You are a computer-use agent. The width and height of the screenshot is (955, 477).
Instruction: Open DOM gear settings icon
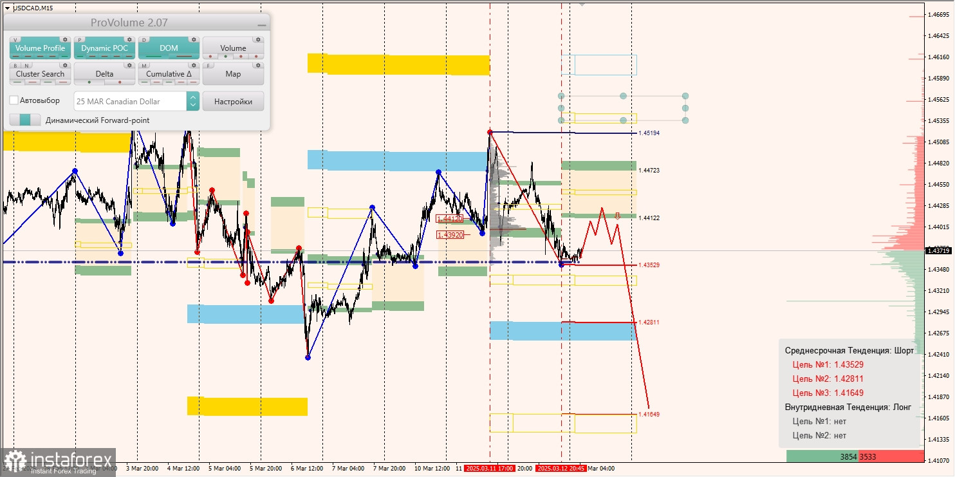[x=194, y=40]
